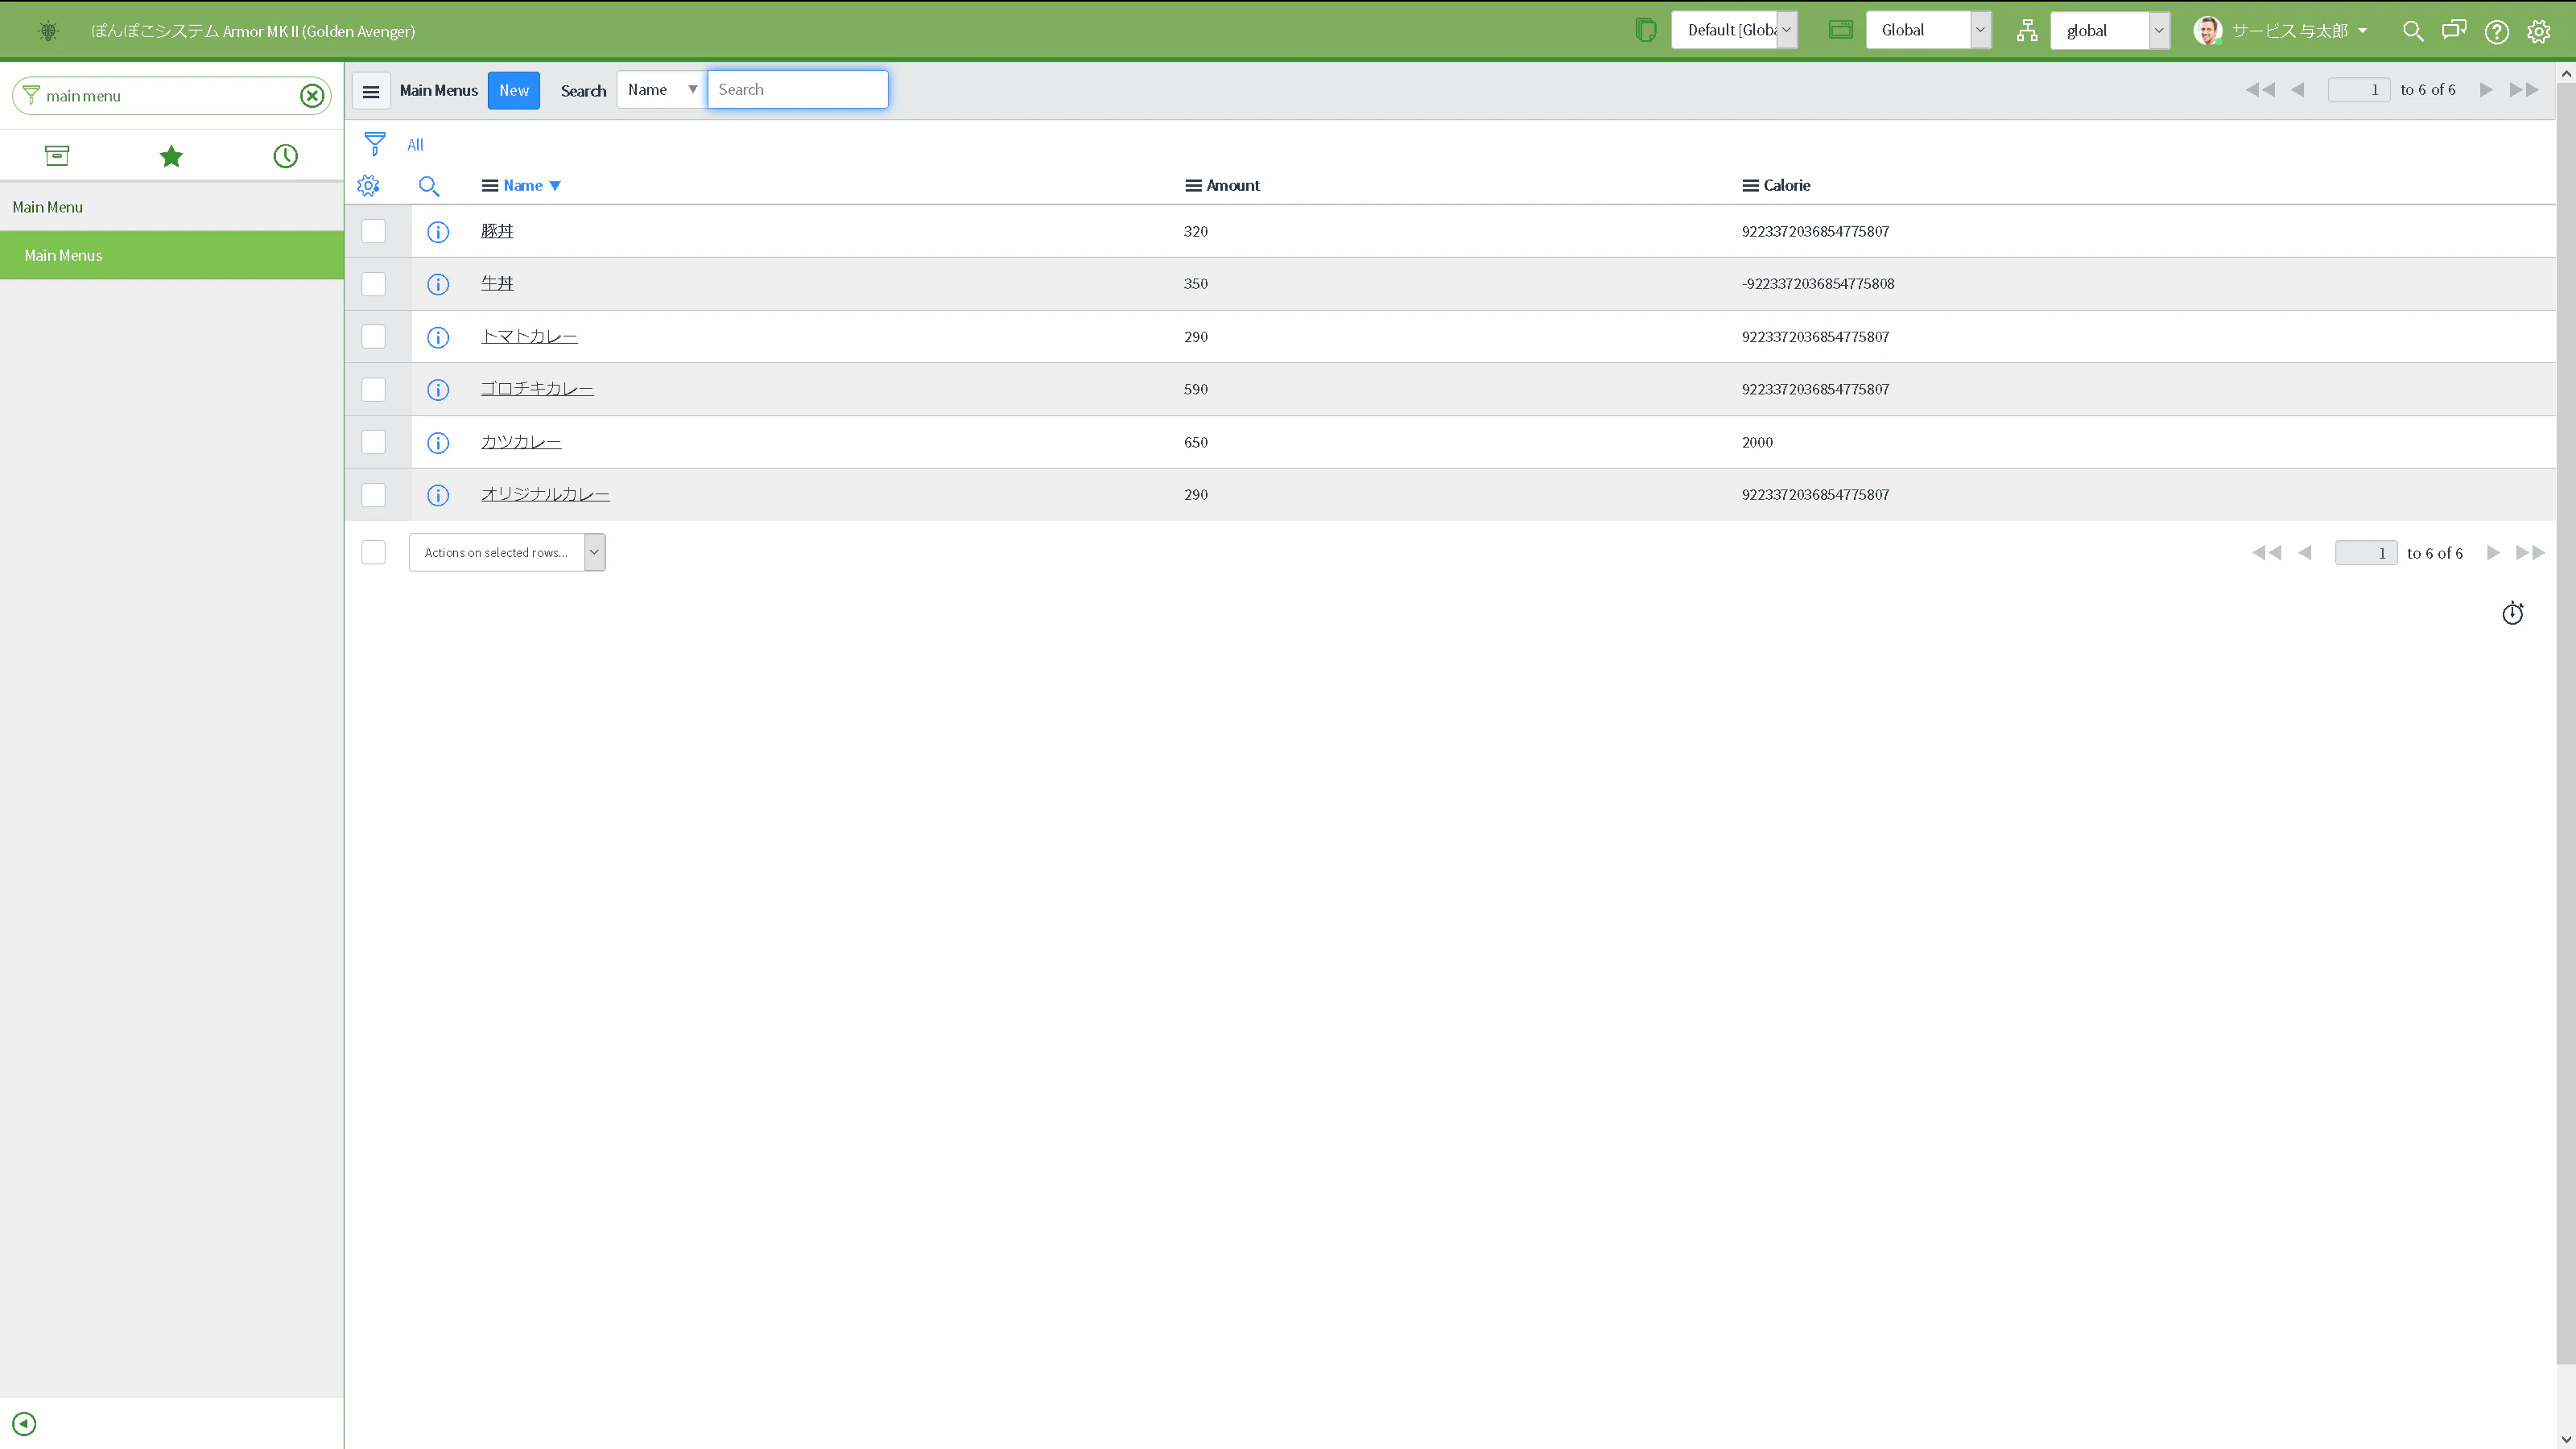The height and width of the screenshot is (1449, 2576).
Task: Check the row checkbox for 牛丼
Action: 373,284
